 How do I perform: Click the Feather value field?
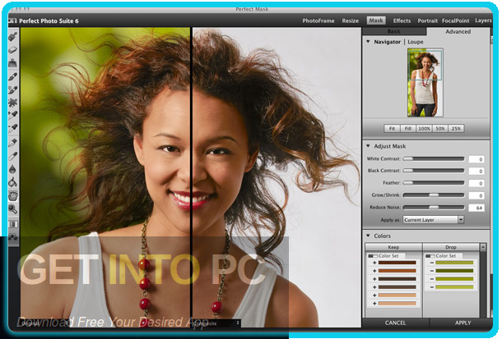(x=476, y=183)
